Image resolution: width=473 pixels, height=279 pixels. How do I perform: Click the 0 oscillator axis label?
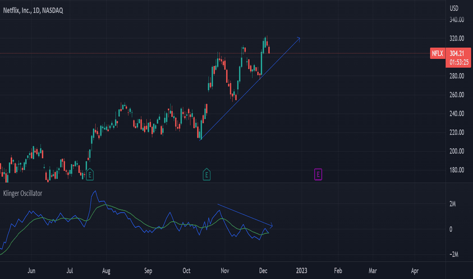(451, 229)
